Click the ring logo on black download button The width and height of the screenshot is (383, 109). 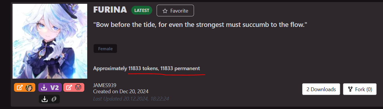pos(53,99)
